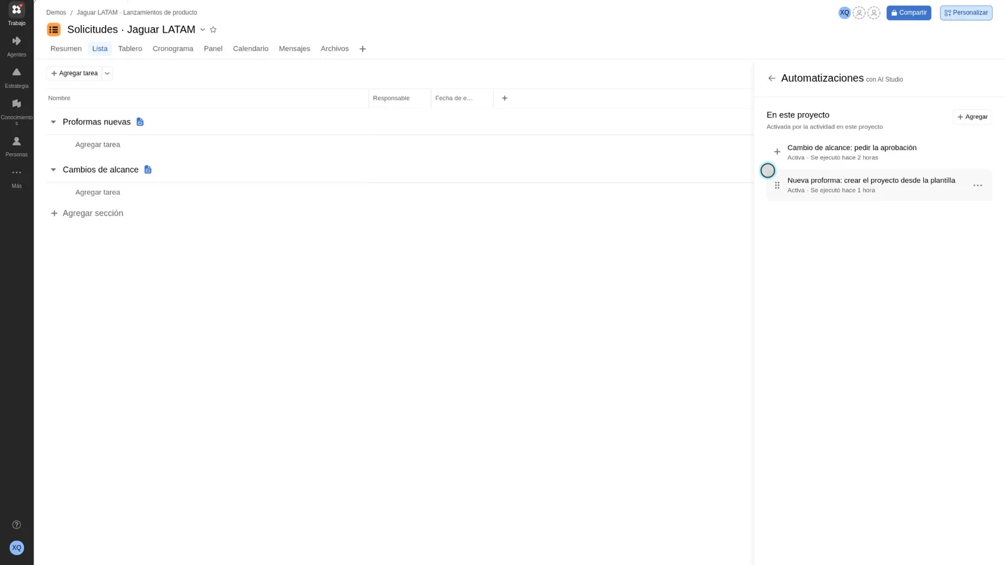Open the Mensajes tab
This screenshot has width=1005, height=565.
pyautogui.click(x=295, y=48)
